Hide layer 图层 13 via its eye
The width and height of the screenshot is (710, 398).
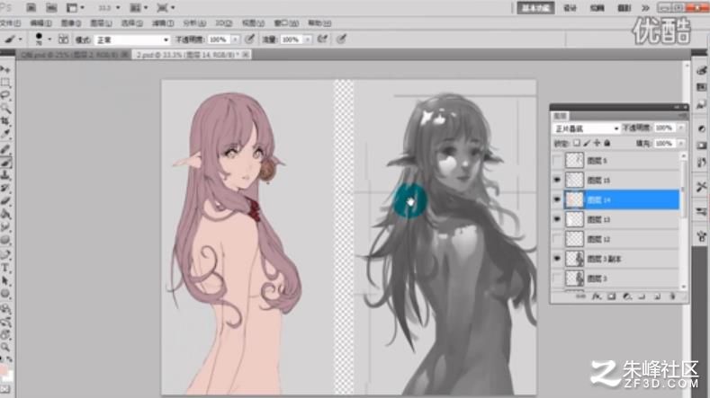557,219
